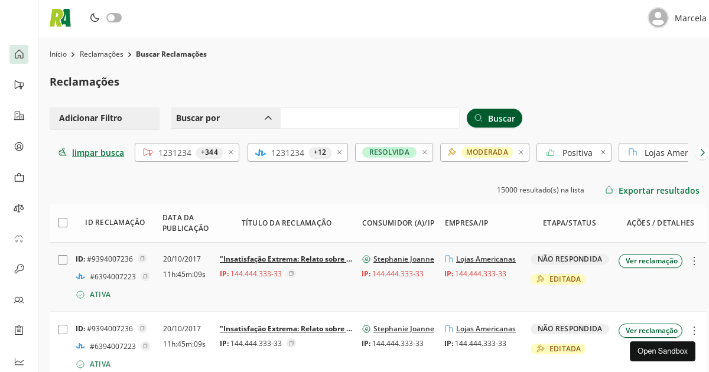Click the RA logo in the header
The width and height of the screenshot is (709, 372).
(x=60, y=18)
